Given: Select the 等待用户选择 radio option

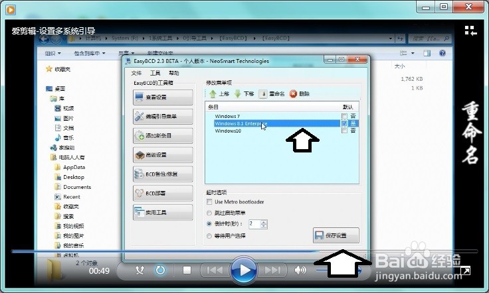Looking at the screenshot, I should click(209, 236).
